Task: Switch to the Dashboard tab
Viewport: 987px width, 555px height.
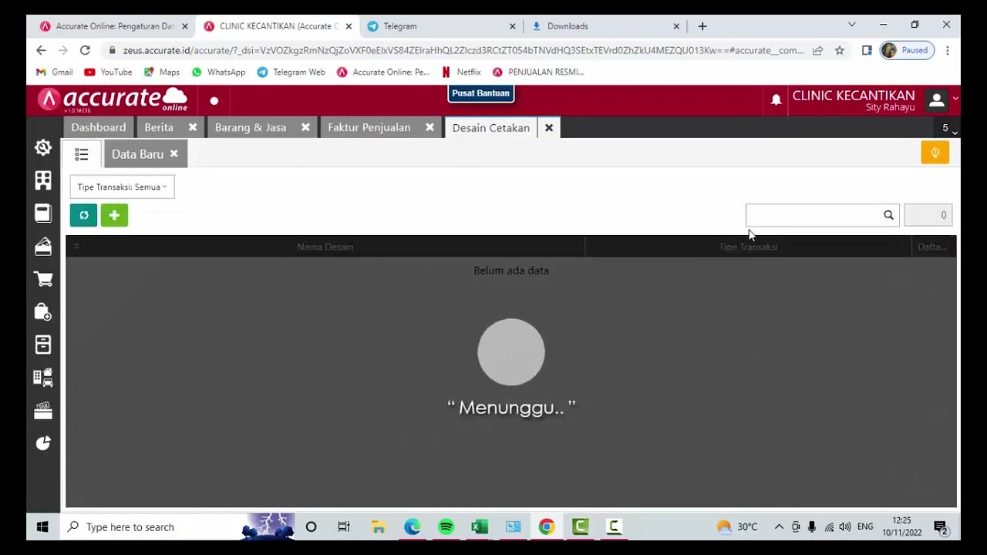Action: (99, 127)
